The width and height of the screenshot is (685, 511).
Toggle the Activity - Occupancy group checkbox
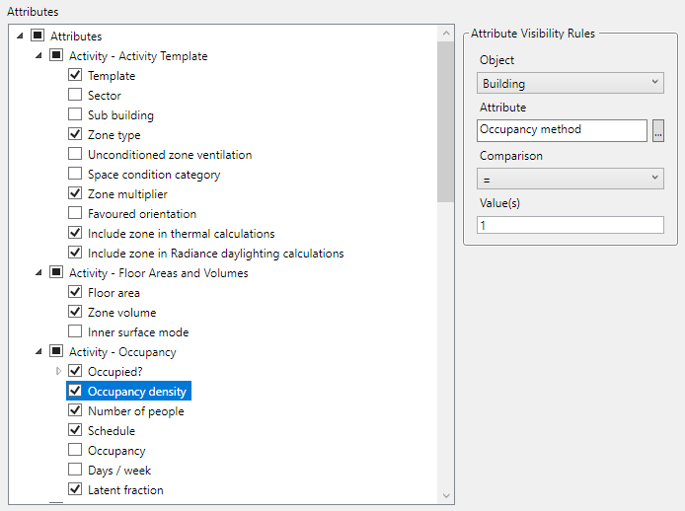pos(56,352)
